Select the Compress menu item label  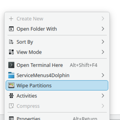pyautogui.click(x=28, y=106)
